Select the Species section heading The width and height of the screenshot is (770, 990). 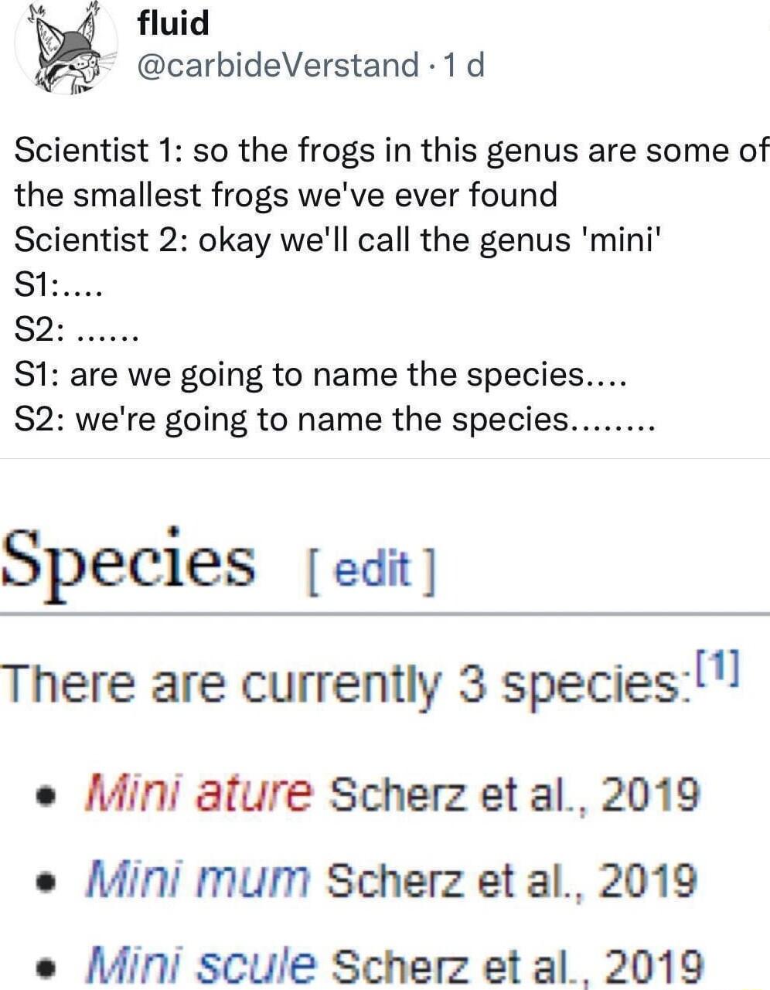point(128,563)
